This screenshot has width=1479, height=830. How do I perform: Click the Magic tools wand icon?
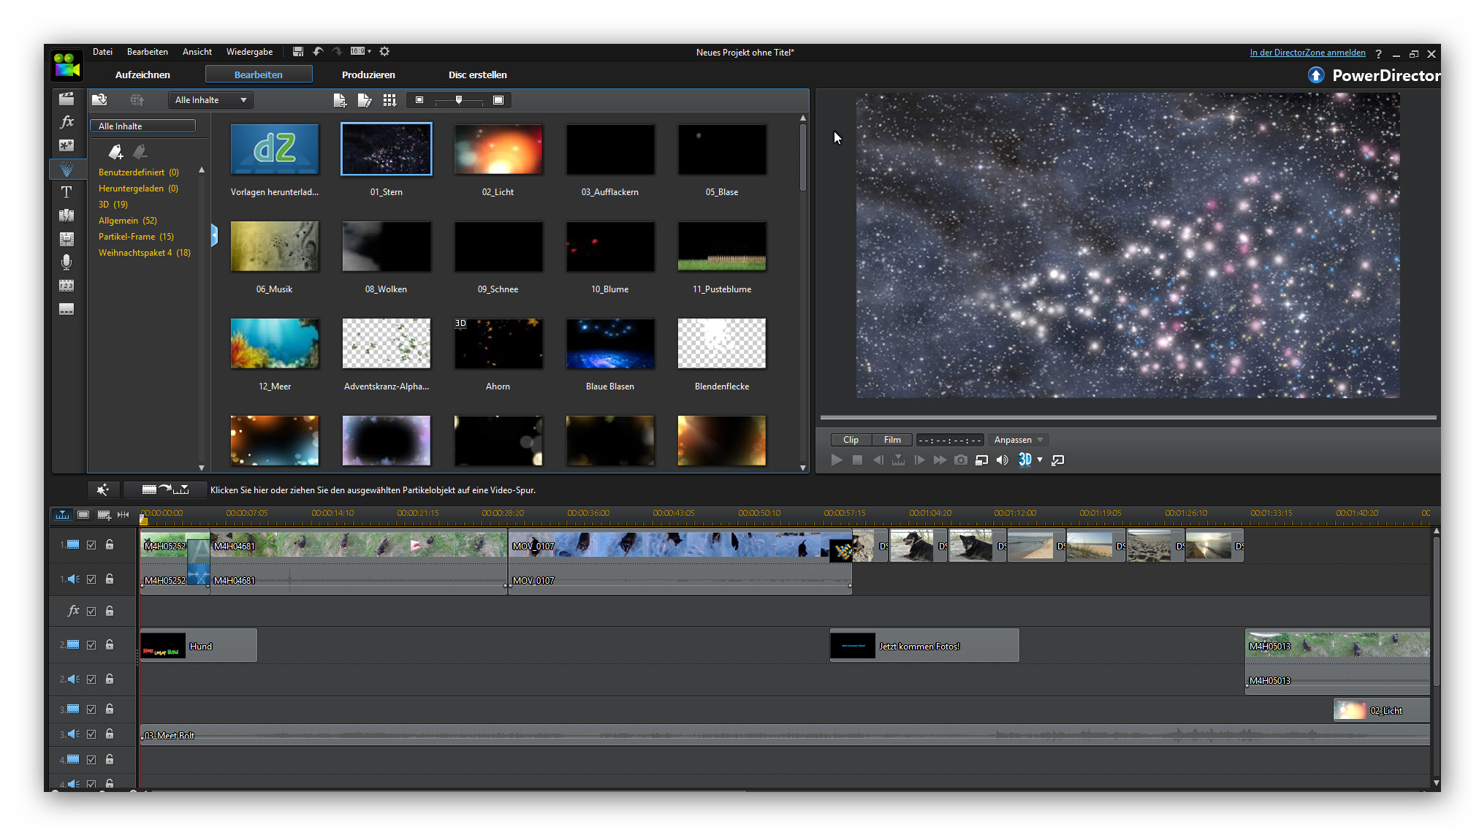pos(103,490)
